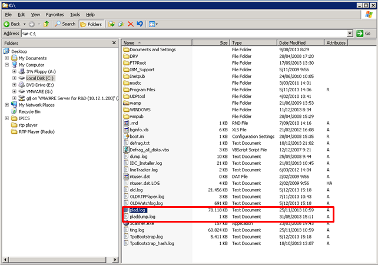
Task: Expand the 3½ Floppy (A:) node
Action: point(14,72)
